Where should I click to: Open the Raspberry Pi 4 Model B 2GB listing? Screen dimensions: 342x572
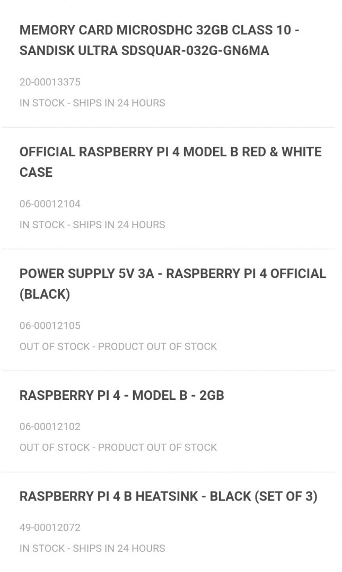pos(121,396)
